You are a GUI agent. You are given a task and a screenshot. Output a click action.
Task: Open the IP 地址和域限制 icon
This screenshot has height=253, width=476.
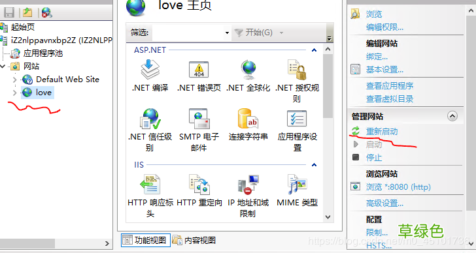[x=248, y=185]
